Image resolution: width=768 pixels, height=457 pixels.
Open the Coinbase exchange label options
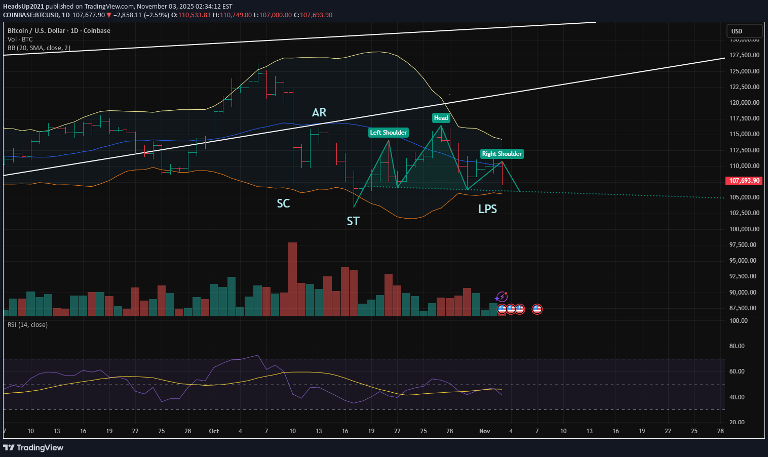point(97,30)
